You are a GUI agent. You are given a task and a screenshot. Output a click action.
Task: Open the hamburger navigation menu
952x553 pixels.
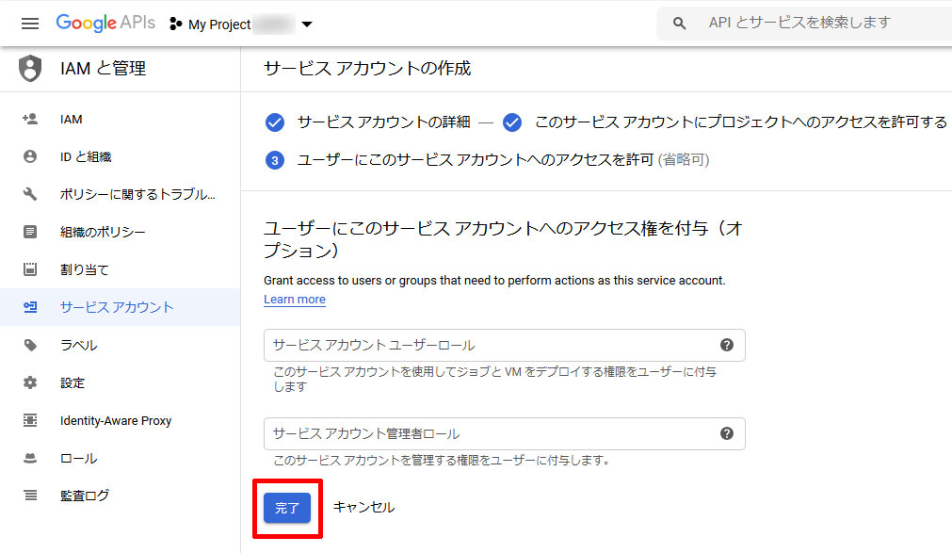click(30, 24)
